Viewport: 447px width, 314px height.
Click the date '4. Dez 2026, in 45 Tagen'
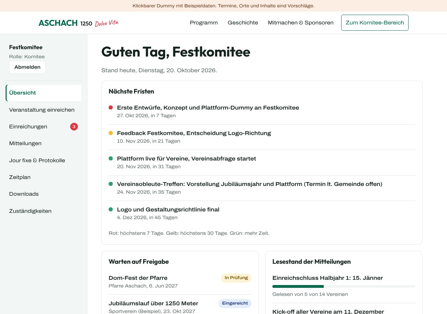pyautogui.click(x=147, y=217)
